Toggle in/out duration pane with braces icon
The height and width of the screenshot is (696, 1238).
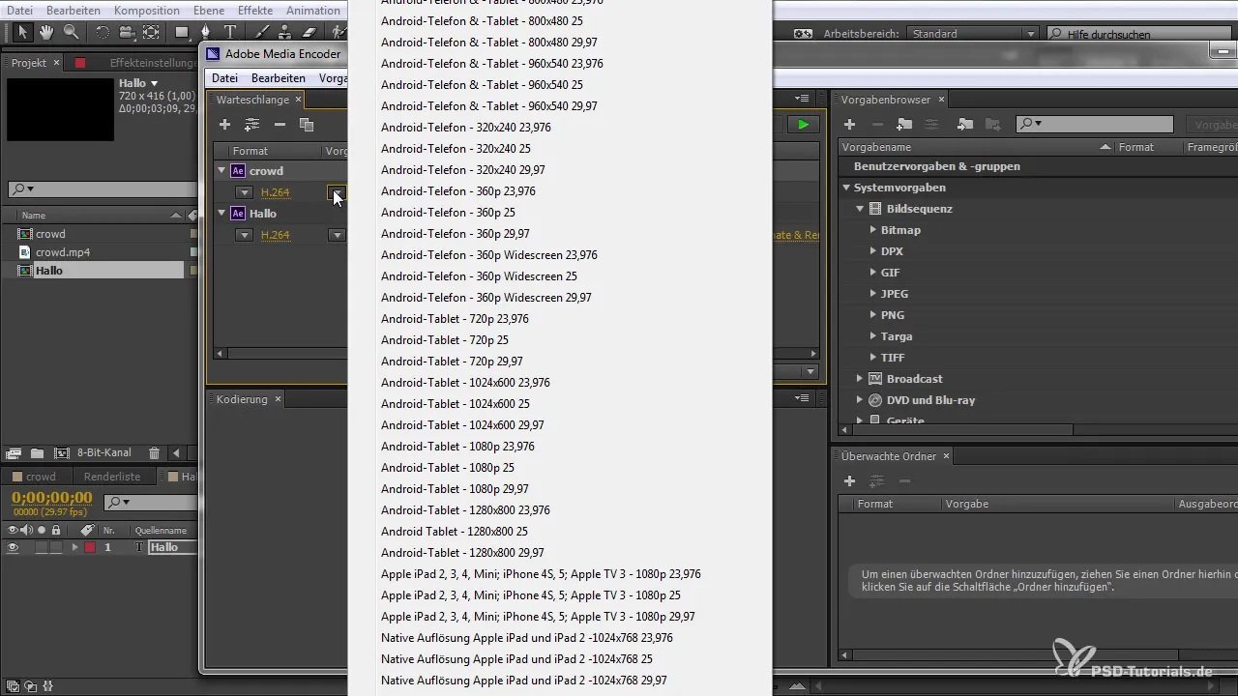(47, 686)
